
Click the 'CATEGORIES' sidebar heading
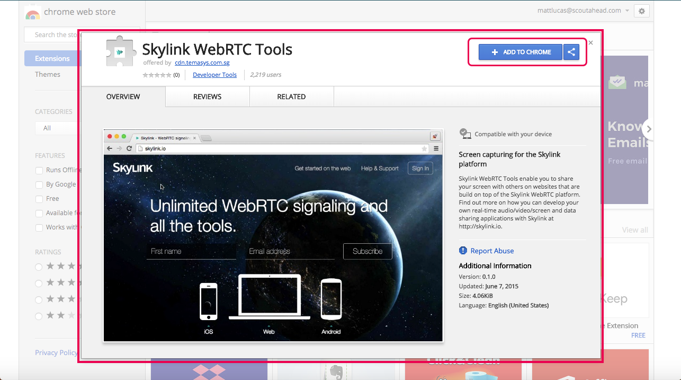53,112
